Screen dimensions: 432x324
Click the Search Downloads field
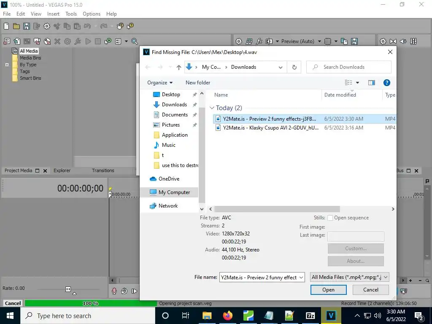(x=349, y=67)
